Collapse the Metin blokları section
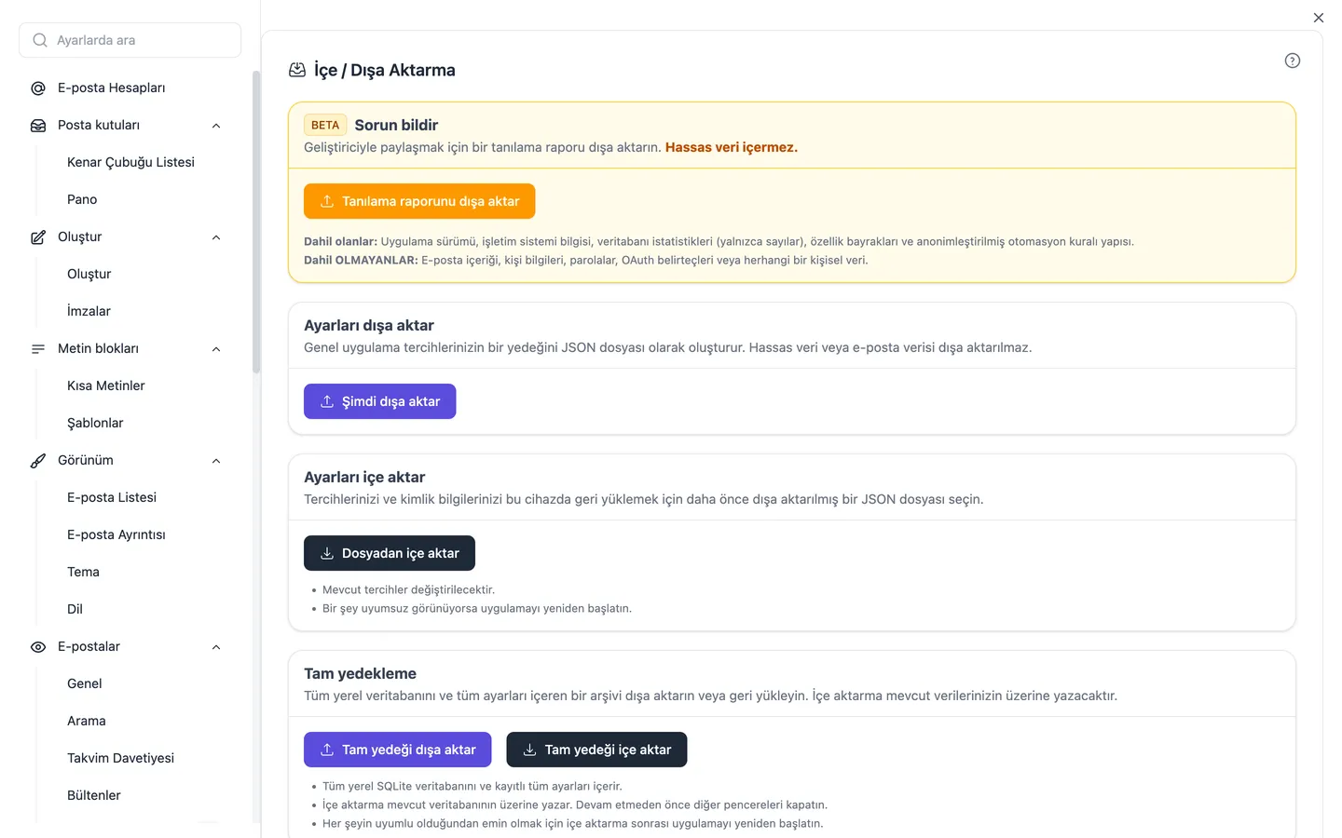The image size is (1342, 838). click(x=216, y=349)
